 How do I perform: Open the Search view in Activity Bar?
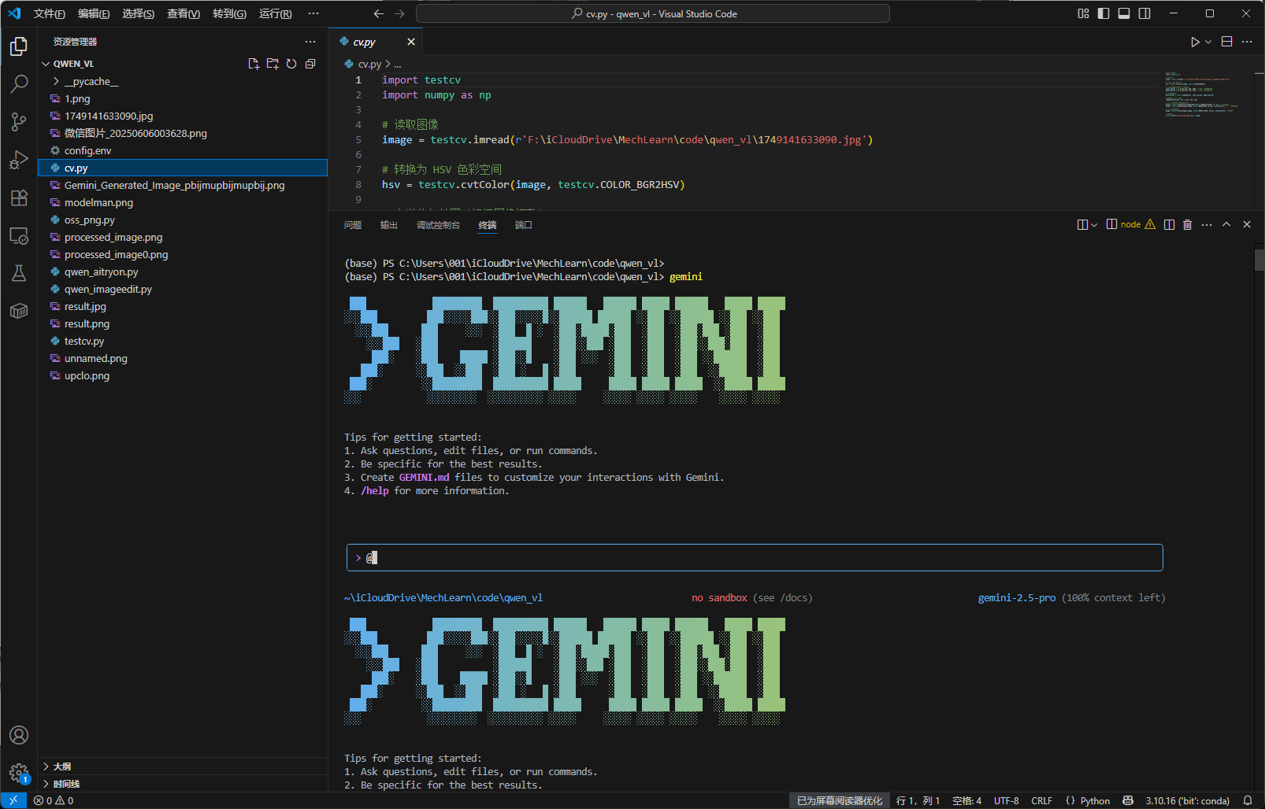[19, 83]
